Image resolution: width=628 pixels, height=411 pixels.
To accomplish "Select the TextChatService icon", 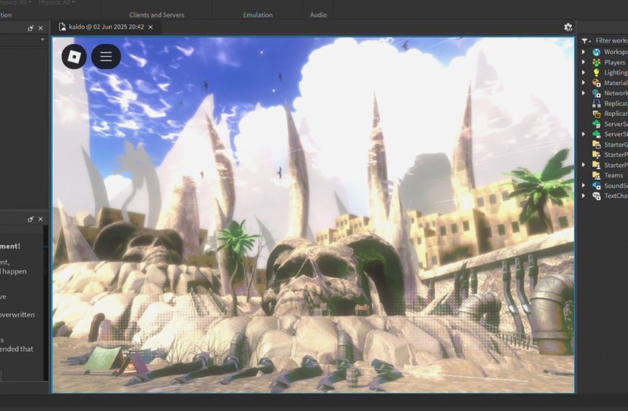I will [596, 196].
